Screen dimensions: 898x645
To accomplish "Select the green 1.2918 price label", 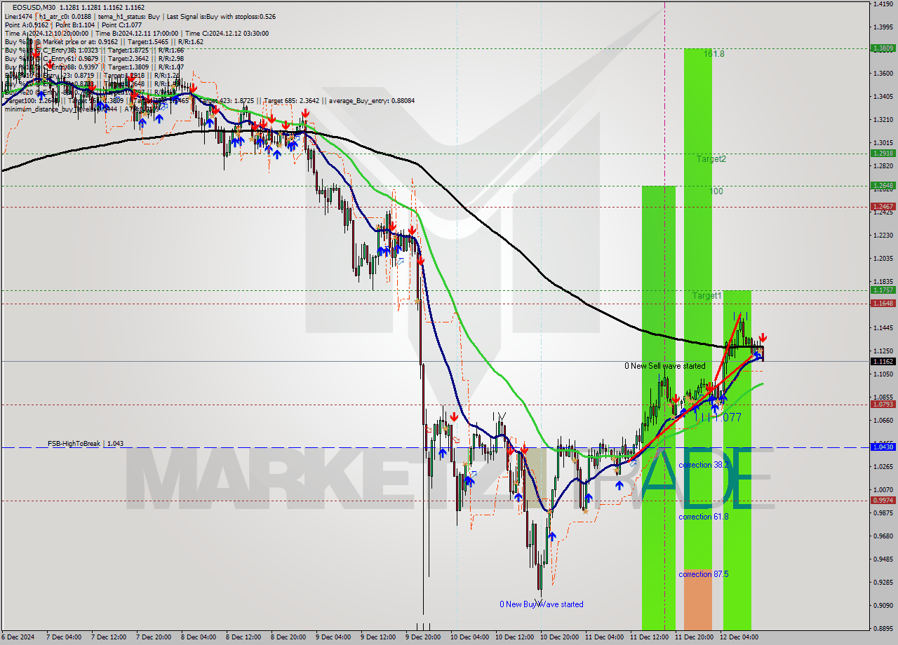I will click(883, 153).
